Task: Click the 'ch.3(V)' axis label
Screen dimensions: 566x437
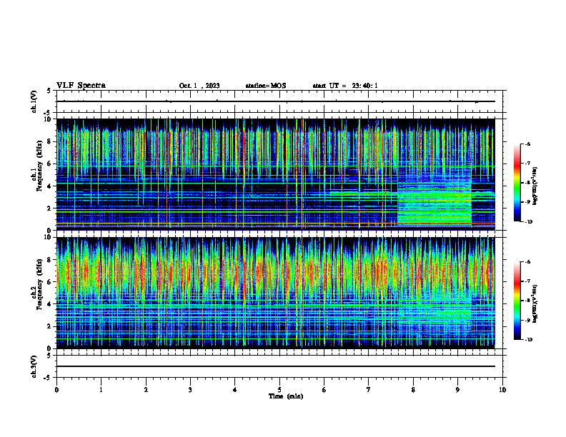Action: click(34, 367)
